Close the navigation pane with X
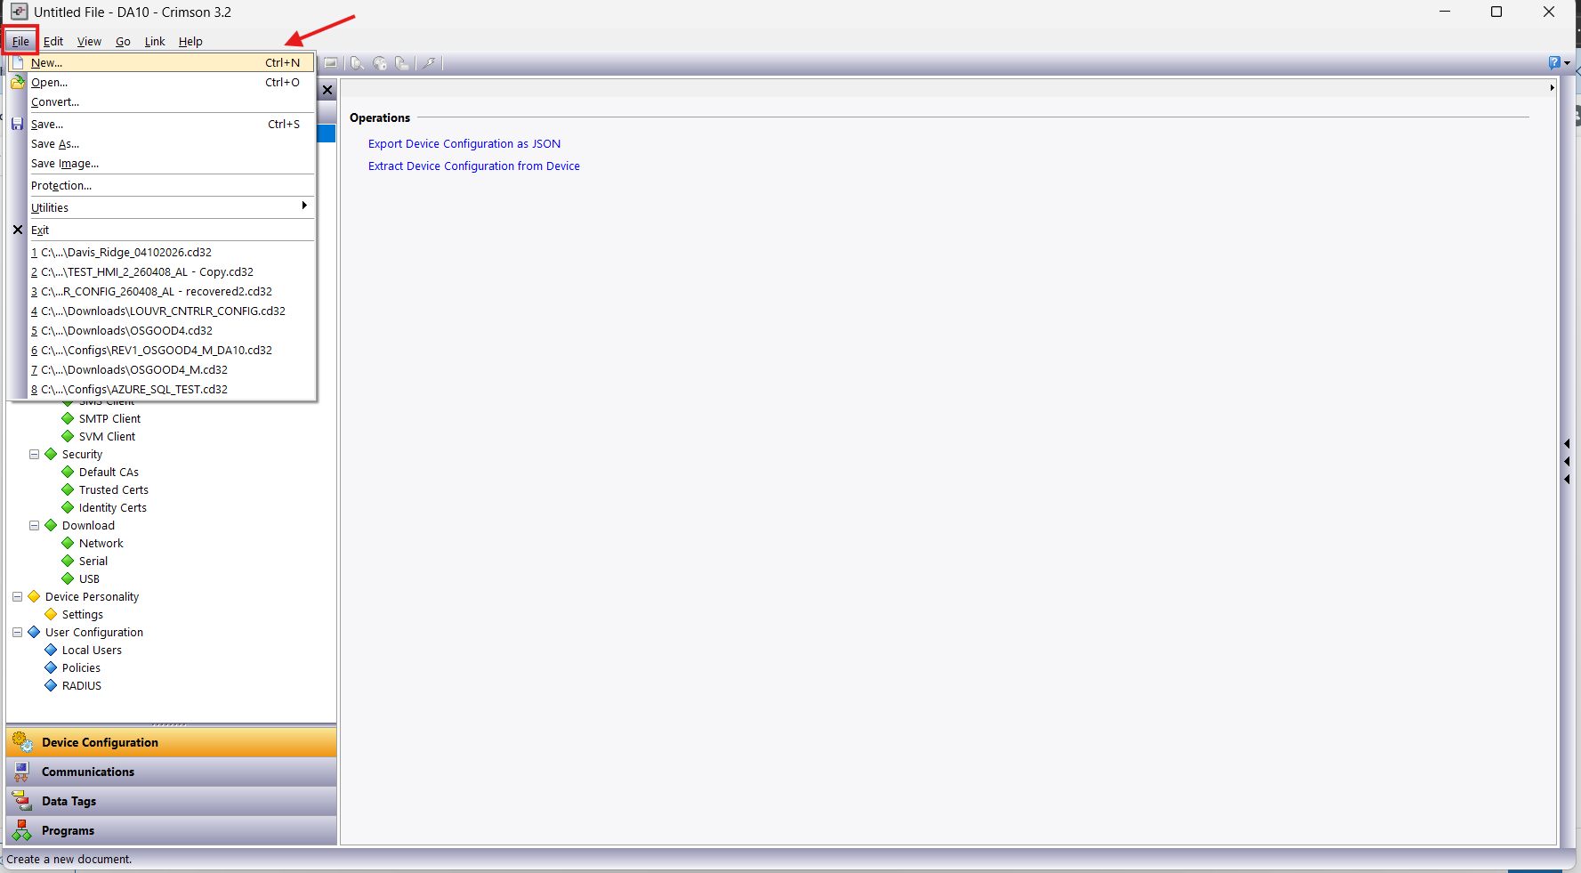The width and height of the screenshot is (1581, 873). coord(327,90)
